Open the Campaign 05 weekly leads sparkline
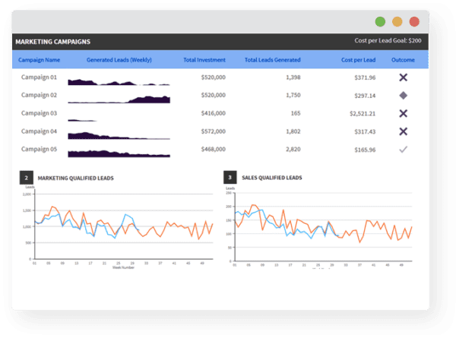 [119, 153]
